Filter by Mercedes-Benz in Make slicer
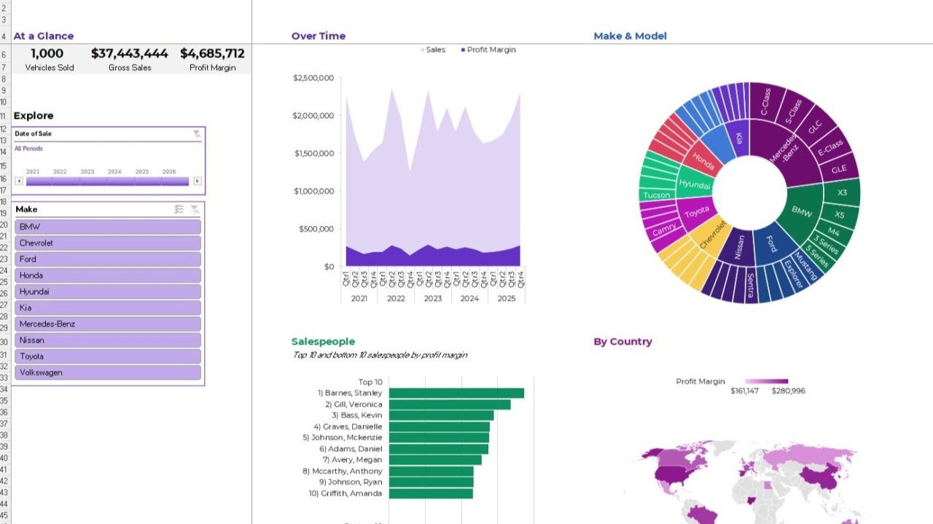 108,324
